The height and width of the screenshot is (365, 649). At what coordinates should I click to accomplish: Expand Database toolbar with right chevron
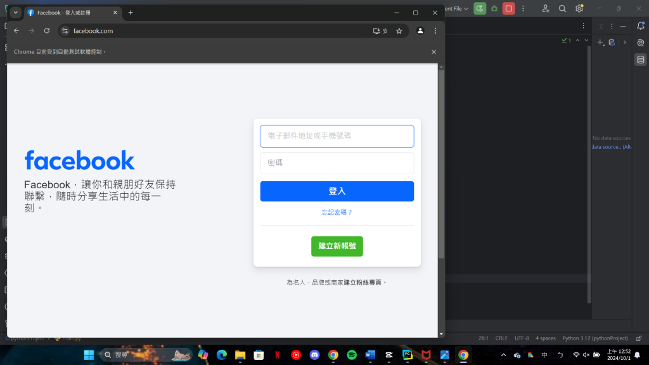[x=624, y=42]
